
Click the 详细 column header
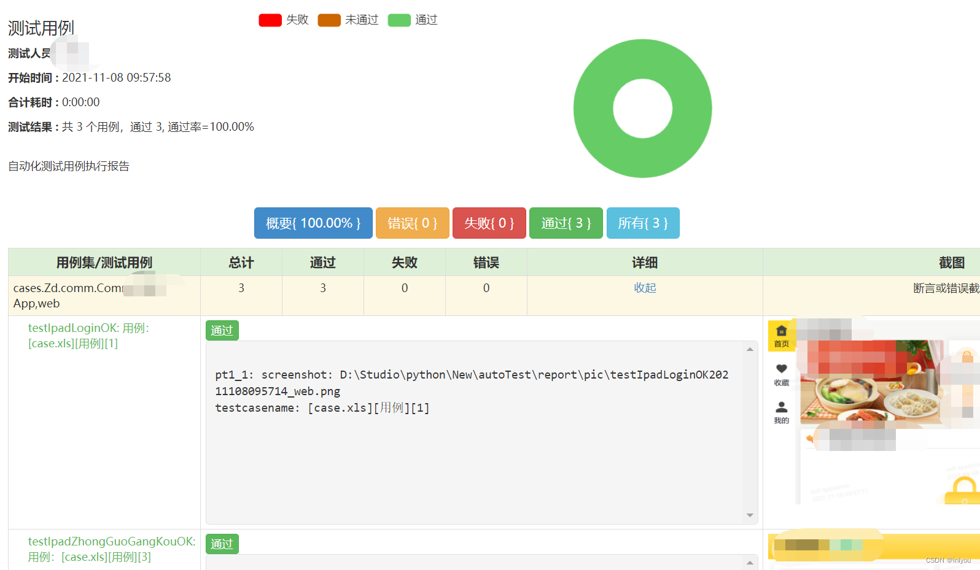click(x=645, y=263)
